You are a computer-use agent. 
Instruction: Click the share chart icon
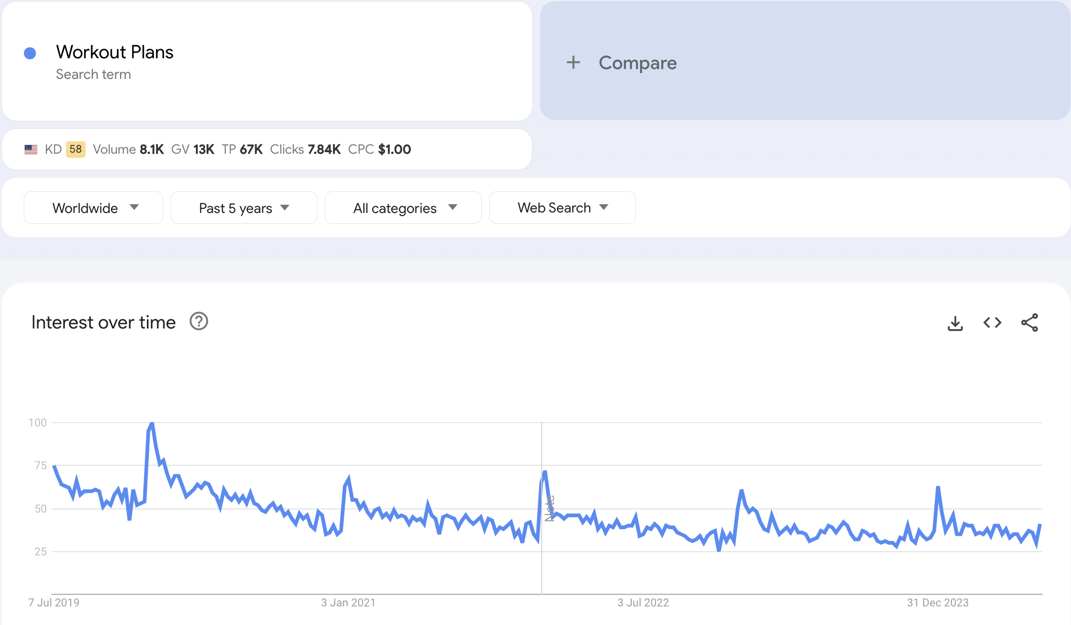(1029, 323)
